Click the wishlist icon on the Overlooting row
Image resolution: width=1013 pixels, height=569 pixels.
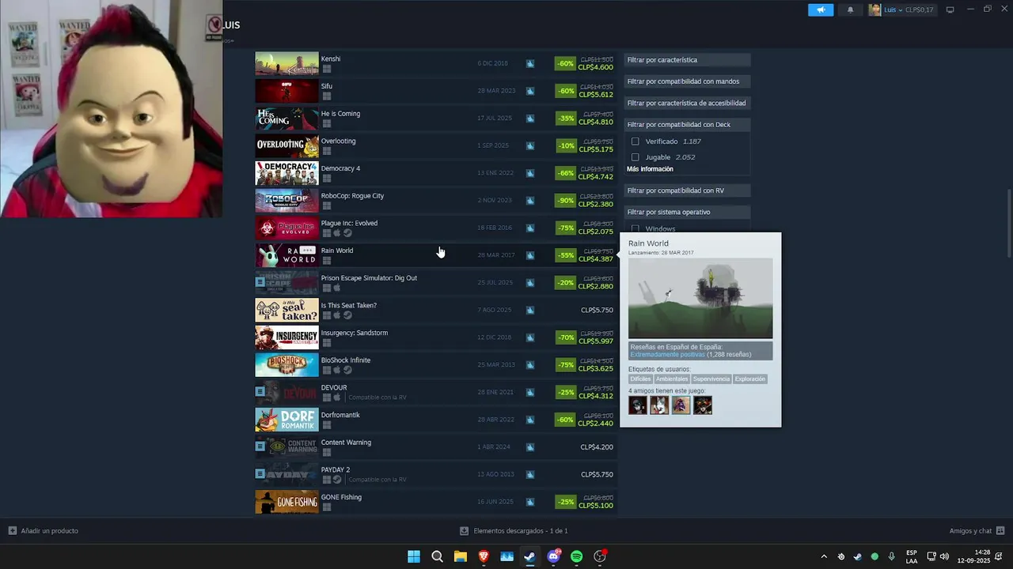[530, 145]
